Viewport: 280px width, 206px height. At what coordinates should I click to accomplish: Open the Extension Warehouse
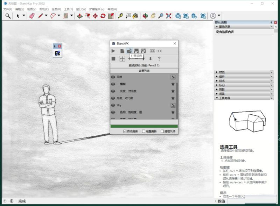pos(186,16)
